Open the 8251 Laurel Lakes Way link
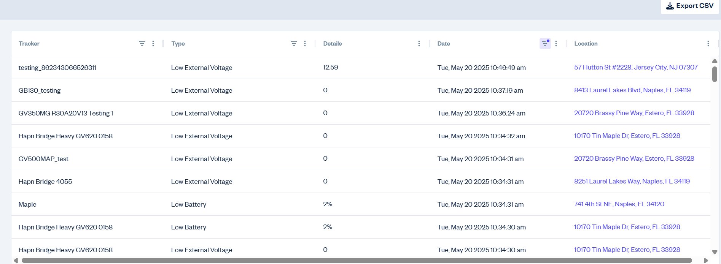Screen dimensions: 721x264 coord(632,181)
